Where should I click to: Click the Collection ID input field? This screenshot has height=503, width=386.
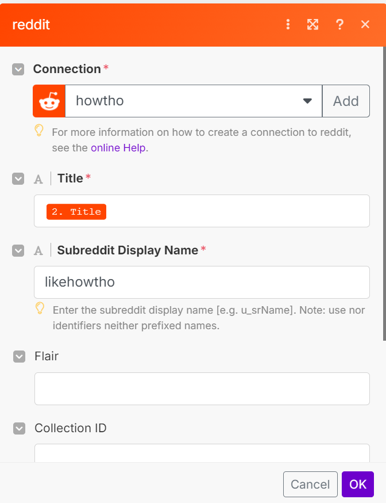pyautogui.click(x=202, y=453)
